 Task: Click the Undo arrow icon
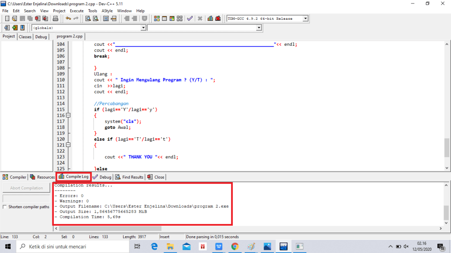coord(68,18)
